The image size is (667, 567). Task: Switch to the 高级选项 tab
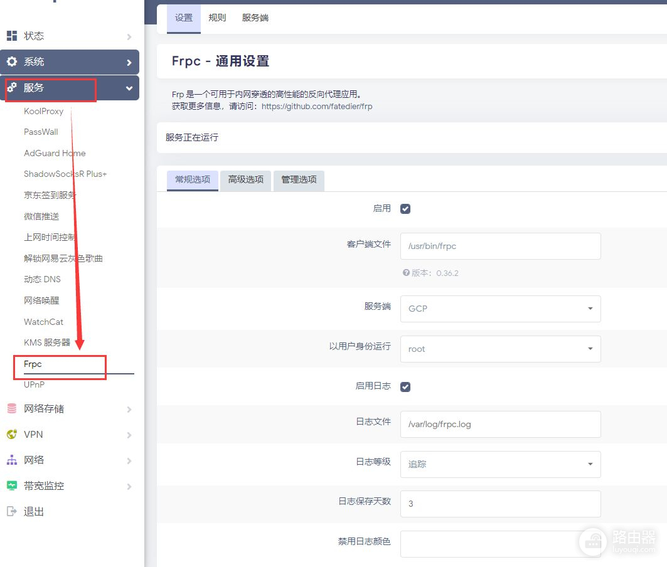[x=246, y=180]
